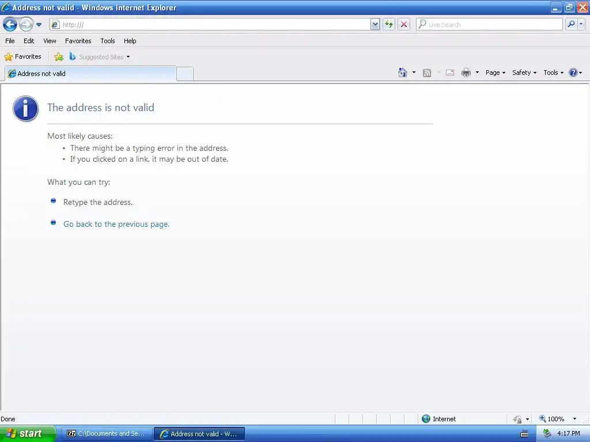Expand the Print options dropdown arrow
Image resolution: width=590 pixels, height=442 pixels.
pyautogui.click(x=477, y=73)
